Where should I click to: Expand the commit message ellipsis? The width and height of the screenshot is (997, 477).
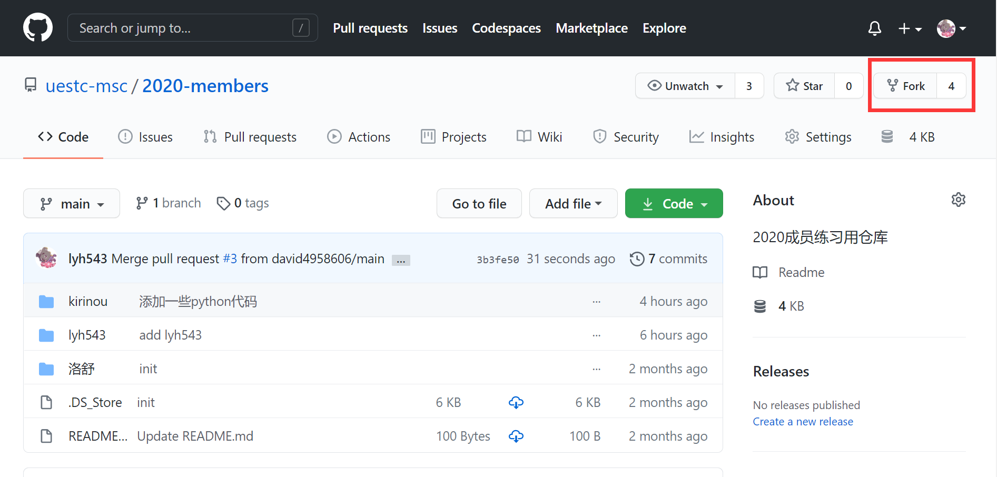point(401,260)
